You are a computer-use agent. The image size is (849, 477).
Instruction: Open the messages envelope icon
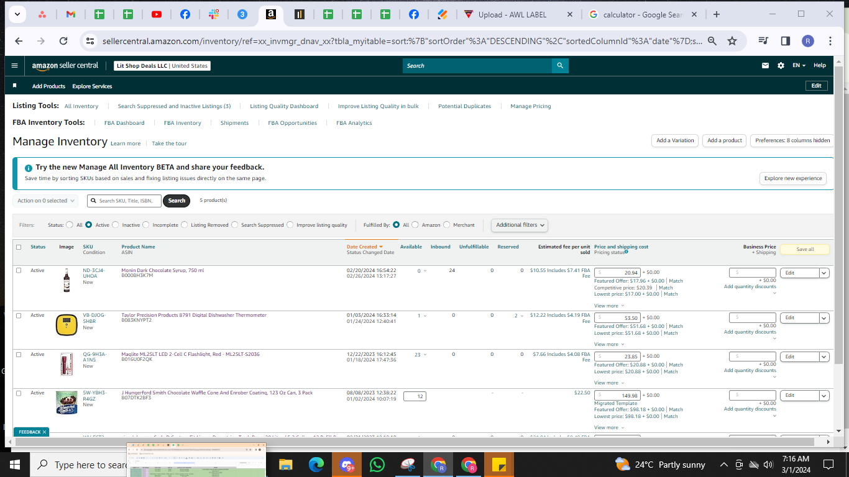pos(765,65)
